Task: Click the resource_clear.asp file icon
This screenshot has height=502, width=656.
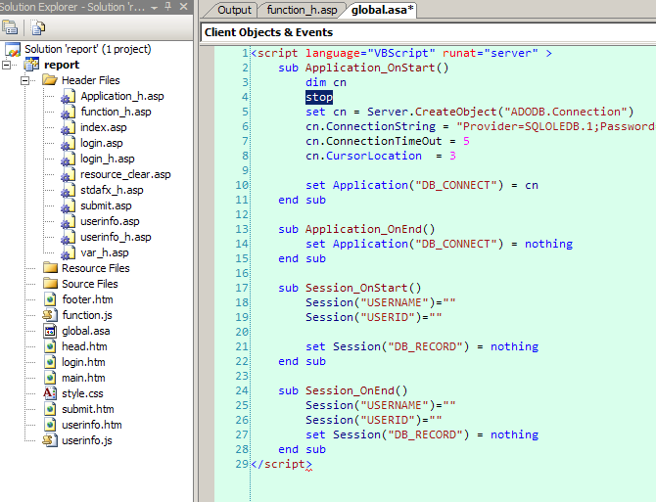Action: click(68, 175)
